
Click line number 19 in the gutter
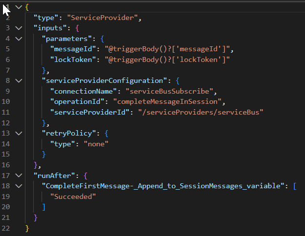[x=6, y=197]
